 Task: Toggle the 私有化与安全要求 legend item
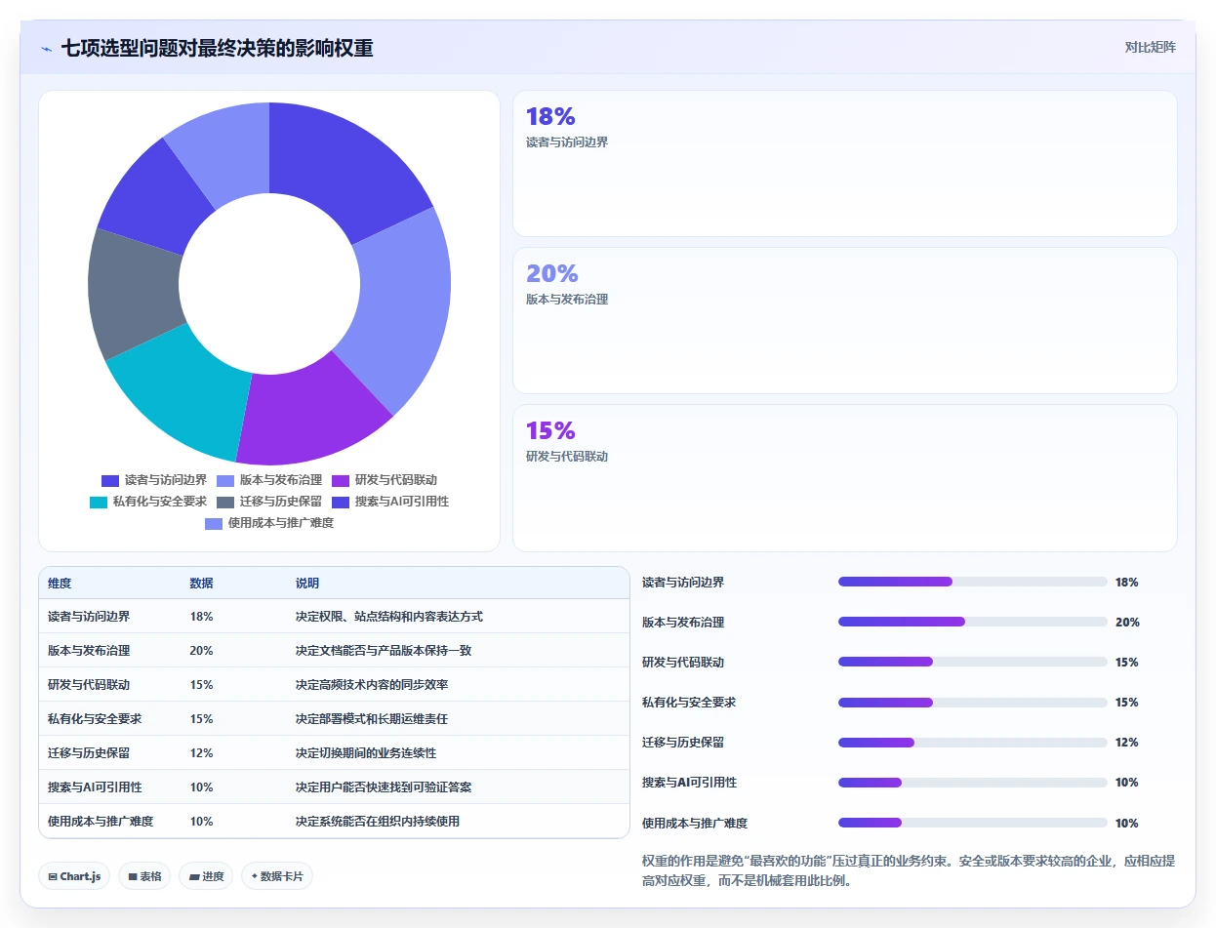148,502
